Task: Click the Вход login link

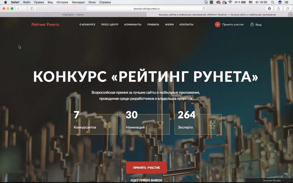Action: click(258, 25)
